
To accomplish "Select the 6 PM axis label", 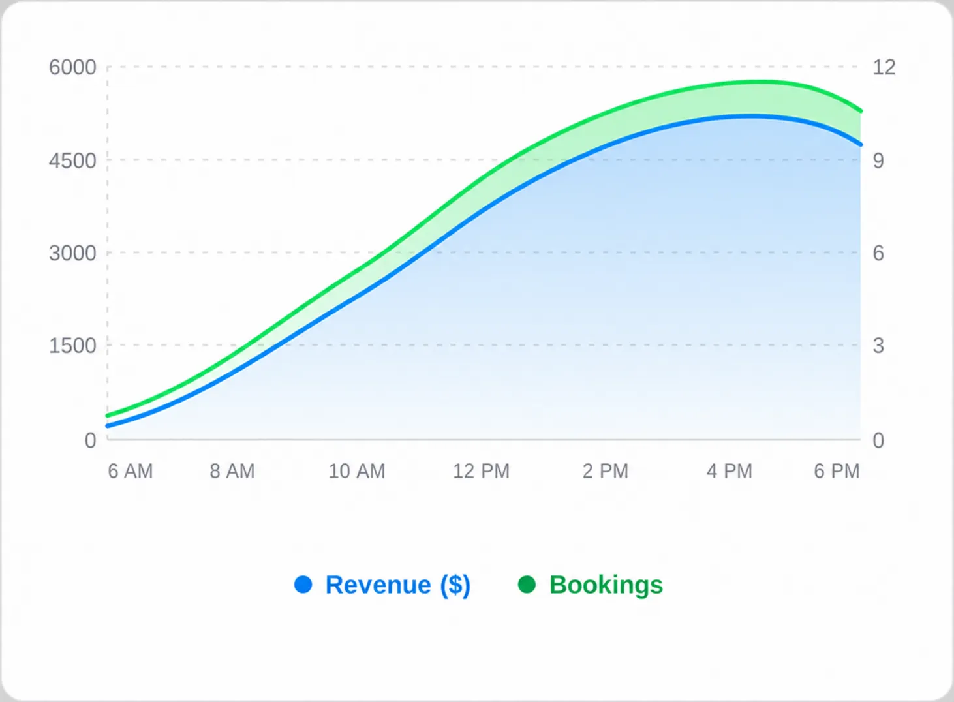I will (x=837, y=471).
